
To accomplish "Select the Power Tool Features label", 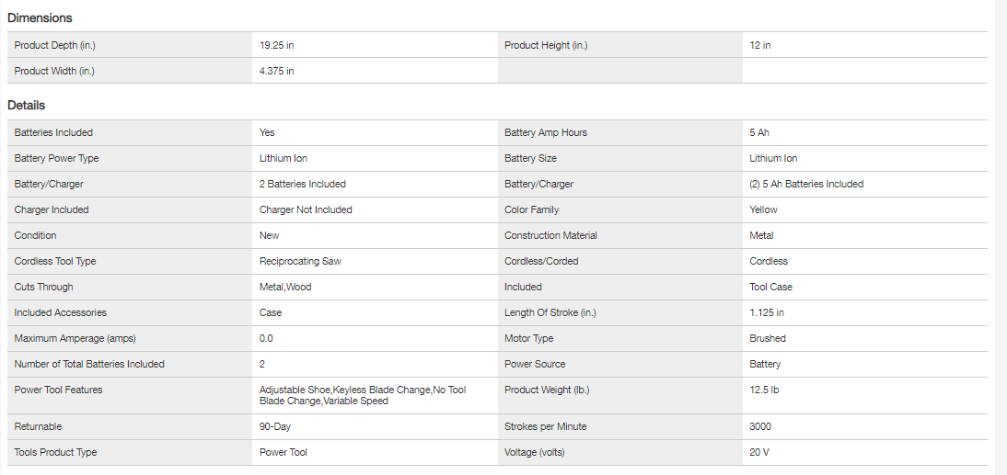I will [x=58, y=390].
